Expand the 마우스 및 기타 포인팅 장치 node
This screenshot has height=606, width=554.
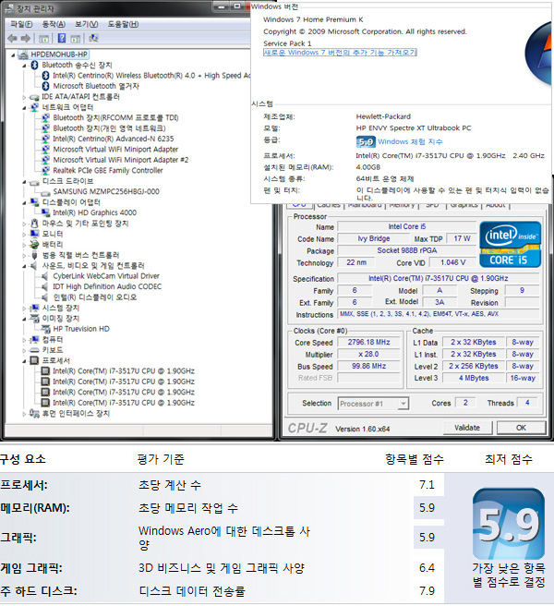pyautogui.click(x=24, y=224)
